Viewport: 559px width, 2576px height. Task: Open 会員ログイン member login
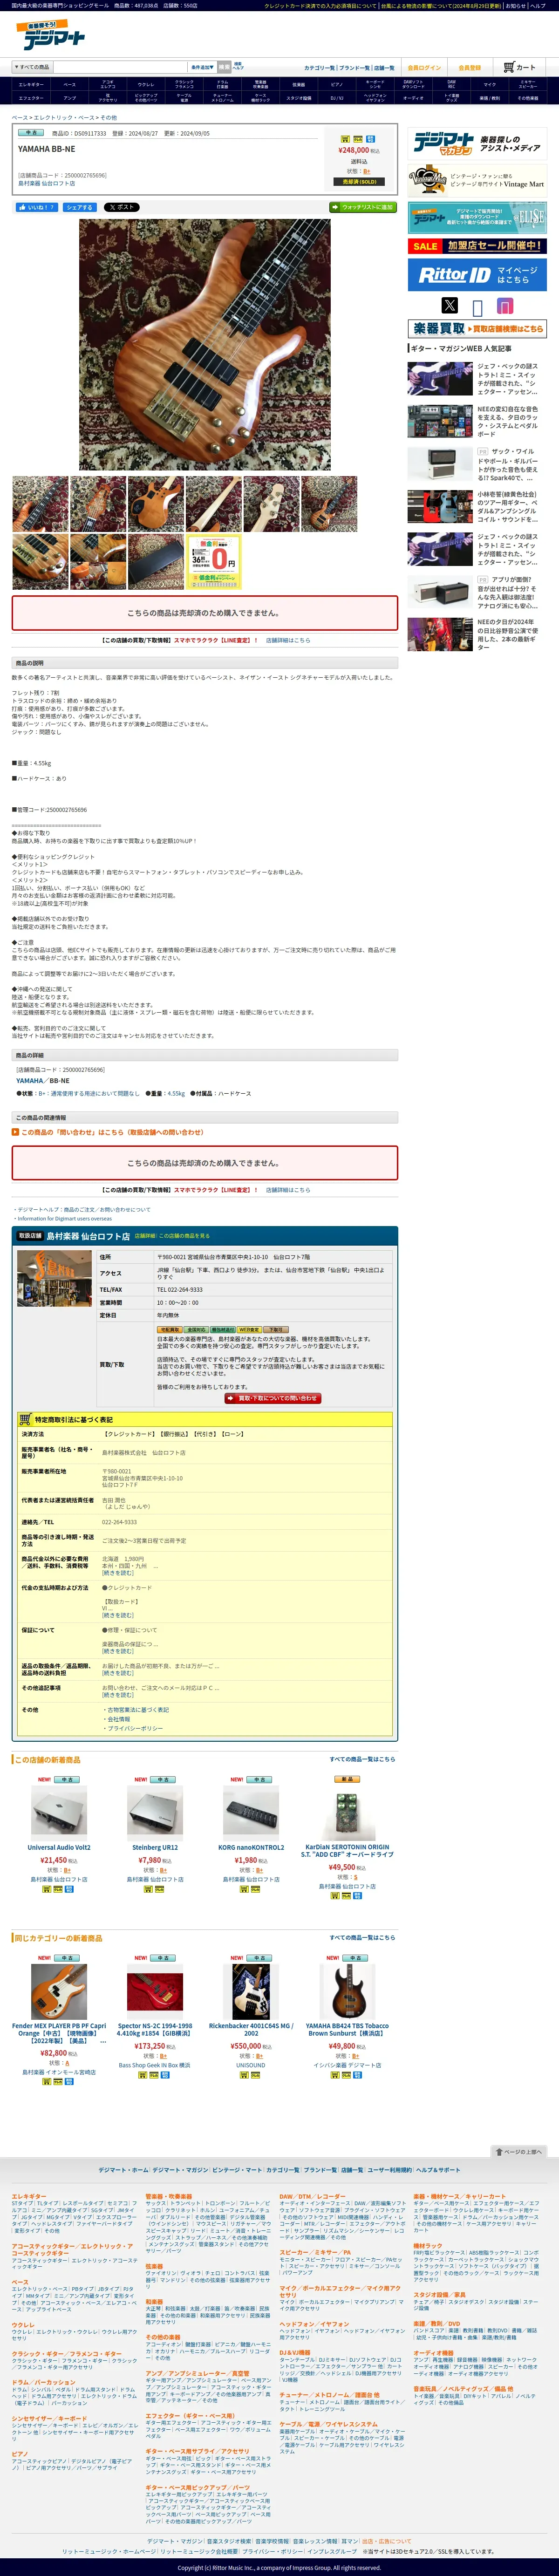424,68
